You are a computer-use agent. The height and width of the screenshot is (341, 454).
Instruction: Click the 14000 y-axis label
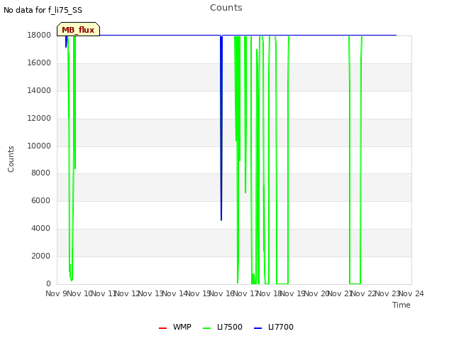39,90
